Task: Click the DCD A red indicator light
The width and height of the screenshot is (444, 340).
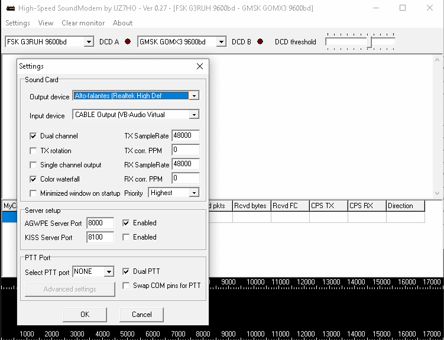Action: coord(127,42)
